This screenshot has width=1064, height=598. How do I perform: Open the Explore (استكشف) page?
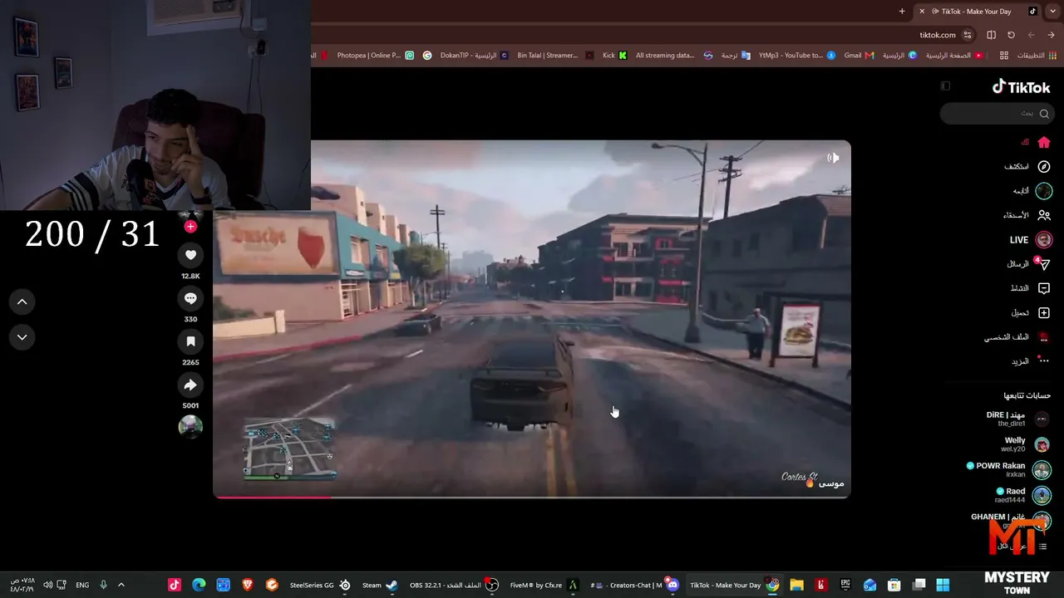tap(1027, 166)
